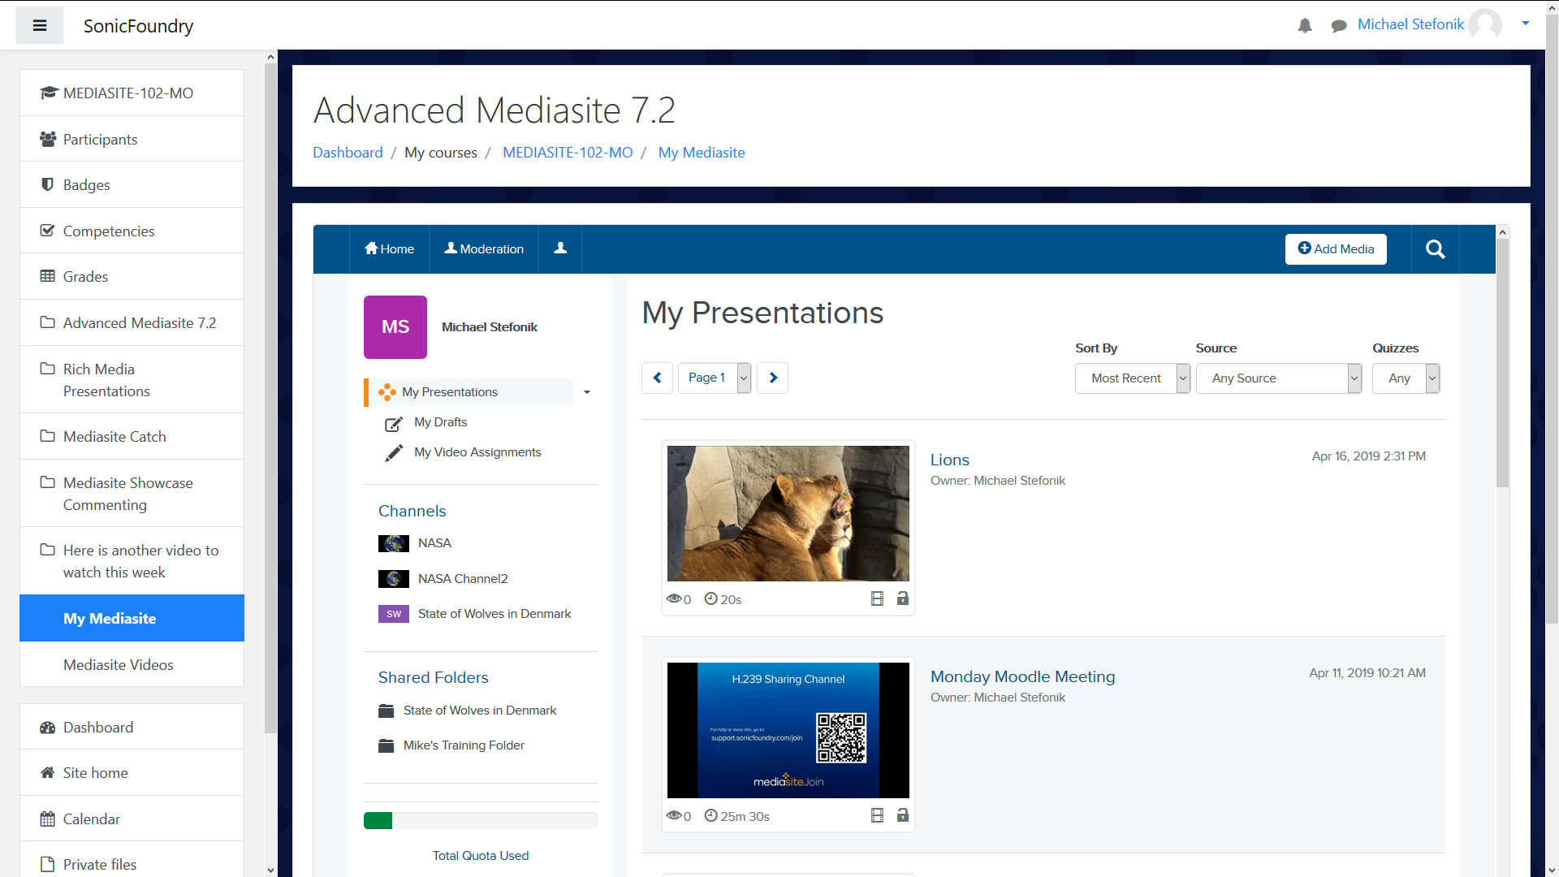Screen dimensions: 1559x877
Task: Open Mike's Training Folder
Action: 464,745
